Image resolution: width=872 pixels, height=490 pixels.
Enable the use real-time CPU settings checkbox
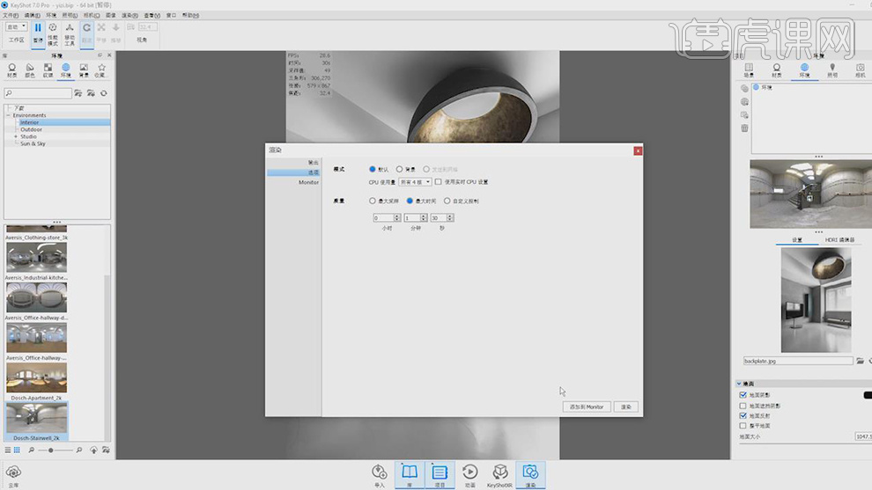point(439,182)
